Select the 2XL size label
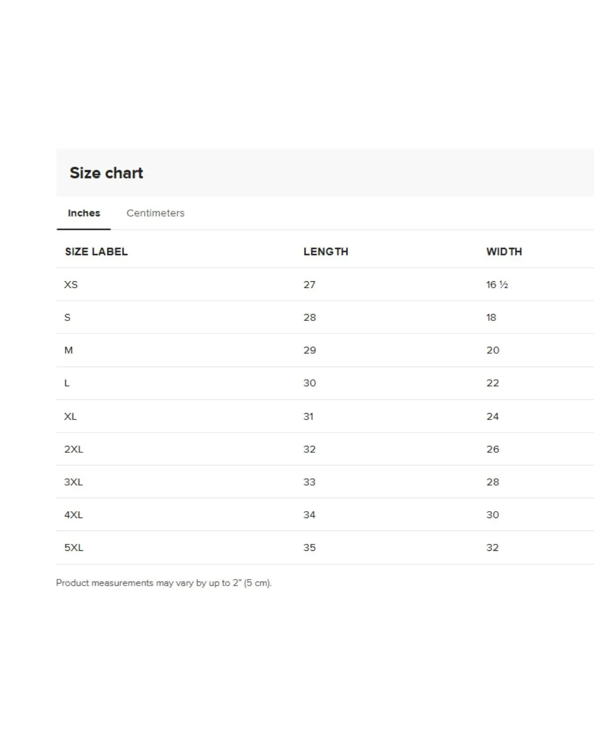 (73, 449)
